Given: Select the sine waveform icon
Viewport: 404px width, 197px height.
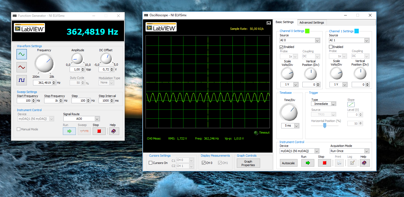Looking at the screenshot, I should [x=21, y=54].
